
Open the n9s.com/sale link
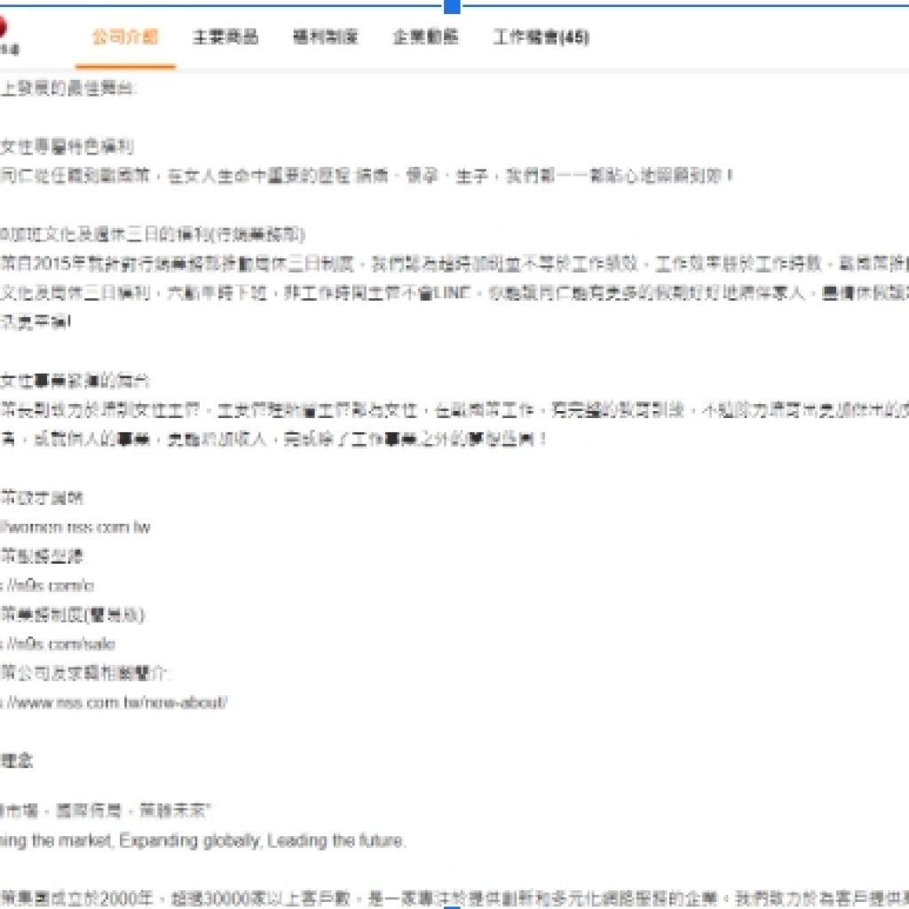coord(58,644)
